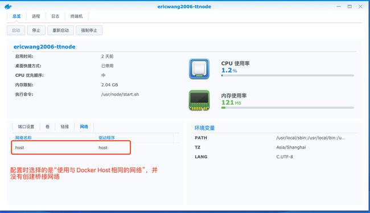Click the /usr/local/sbin PATH value
370x213 pixels.
(x=310, y=138)
